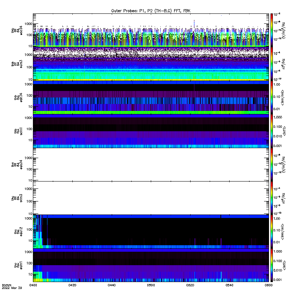Screen dimensions: 287x307
Task: Click the '<|mV/m|>' unit label beside thb edc34 color bar
Action: [x=282, y=97]
